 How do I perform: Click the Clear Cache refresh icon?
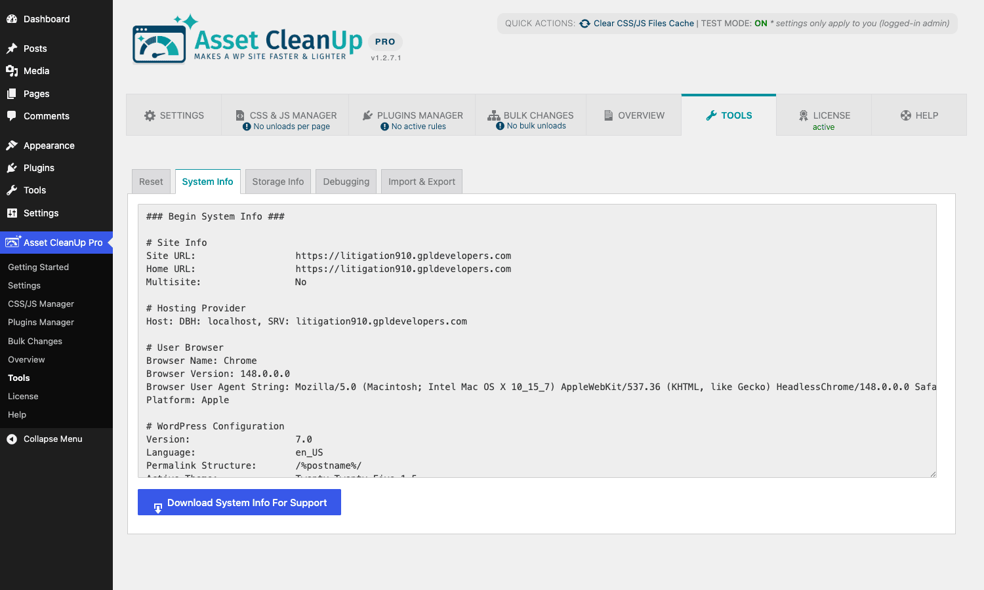pyautogui.click(x=584, y=24)
